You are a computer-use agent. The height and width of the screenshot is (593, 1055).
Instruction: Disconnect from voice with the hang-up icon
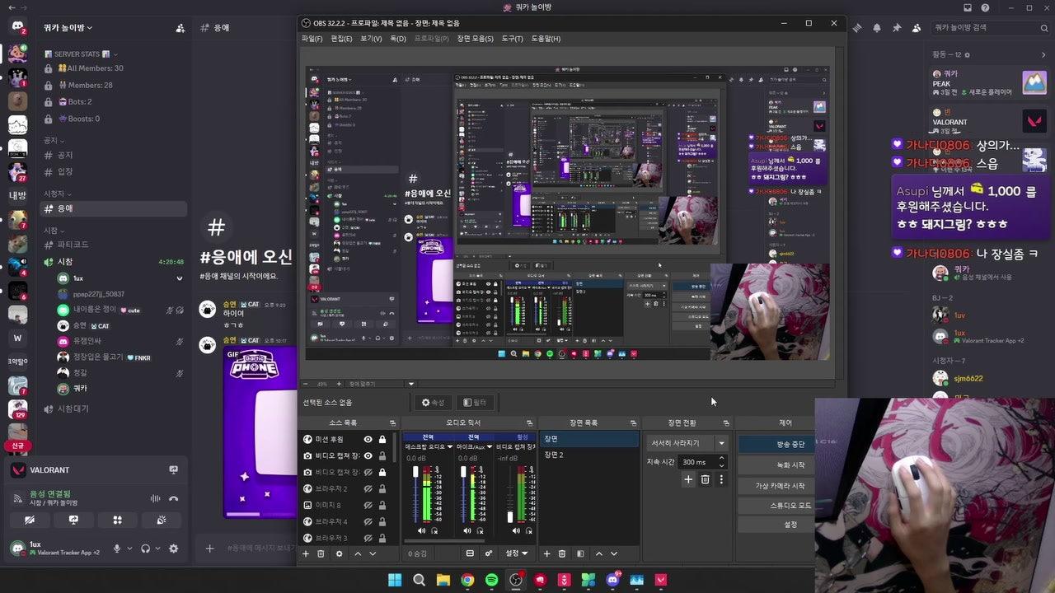[173, 498]
